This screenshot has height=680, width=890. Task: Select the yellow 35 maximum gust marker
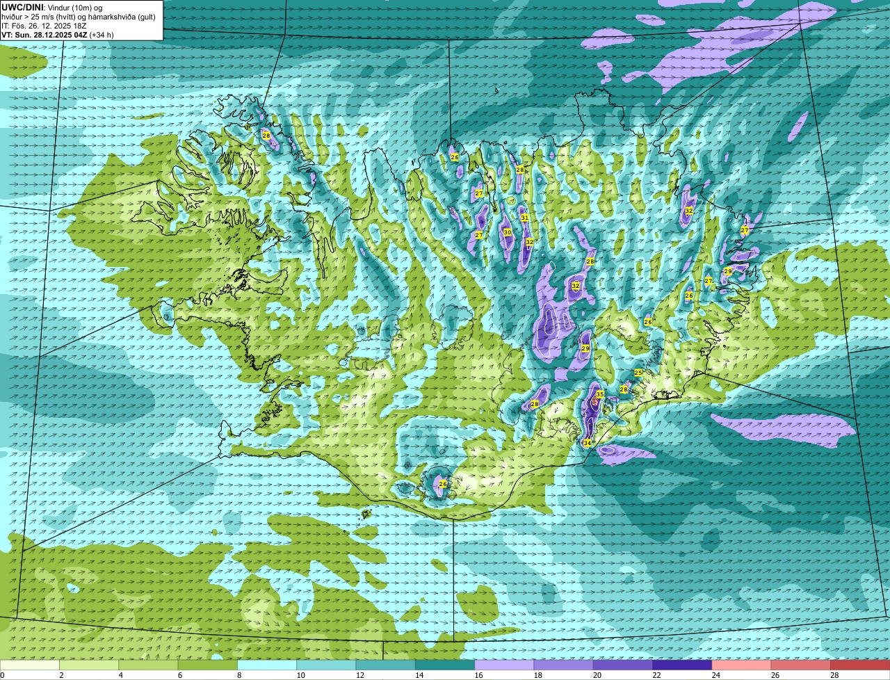tap(599, 394)
